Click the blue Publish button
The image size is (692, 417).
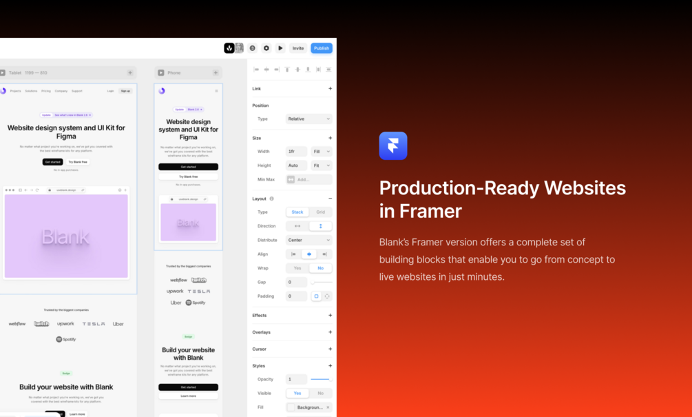pos(322,48)
